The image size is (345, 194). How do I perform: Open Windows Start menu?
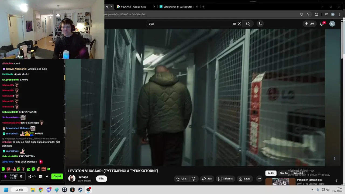tap(6, 190)
